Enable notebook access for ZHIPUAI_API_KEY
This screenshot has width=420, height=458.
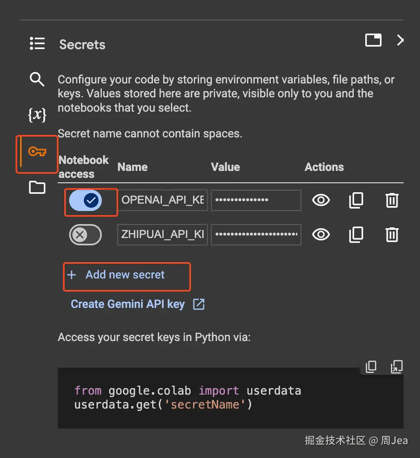pos(85,234)
